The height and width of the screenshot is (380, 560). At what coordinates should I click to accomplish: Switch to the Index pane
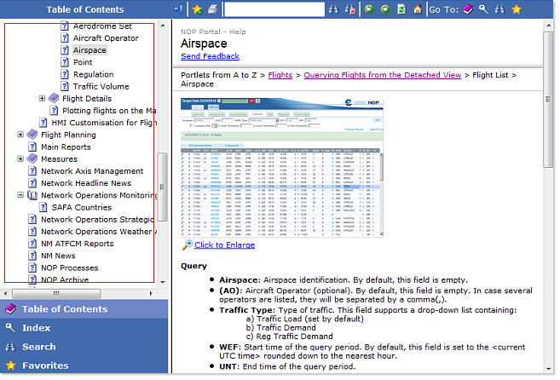pyautogui.click(x=37, y=328)
